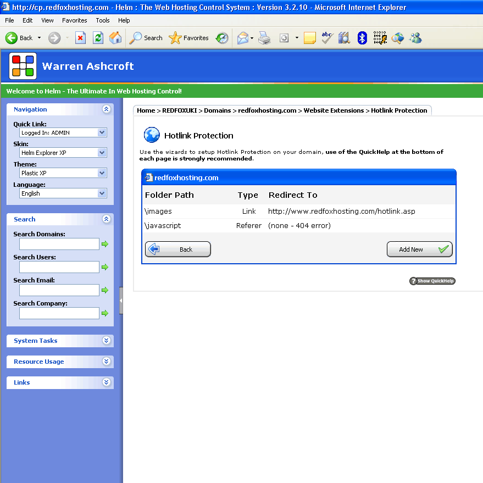Open the Help menu
The height and width of the screenshot is (483, 483).
(124, 20)
